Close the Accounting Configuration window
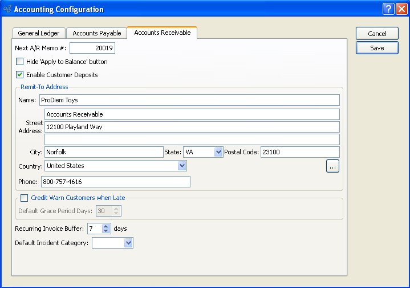The image size is (410, 288). click(401, 9)
